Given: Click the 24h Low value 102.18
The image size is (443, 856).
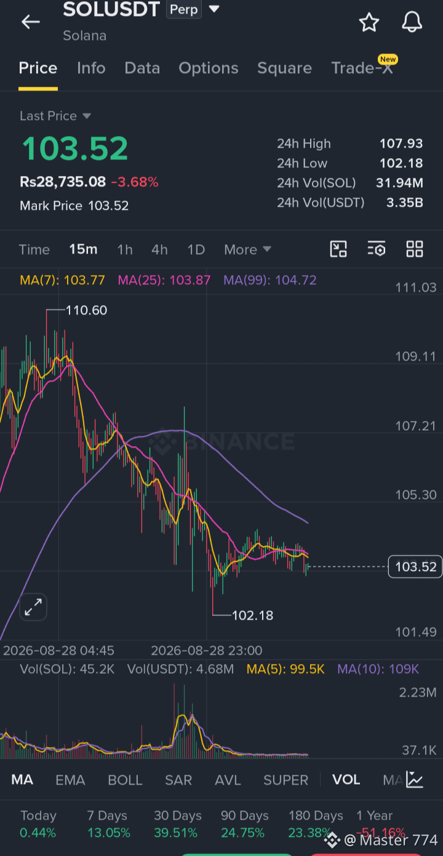Looking at the screenshot, I should 401,163.
